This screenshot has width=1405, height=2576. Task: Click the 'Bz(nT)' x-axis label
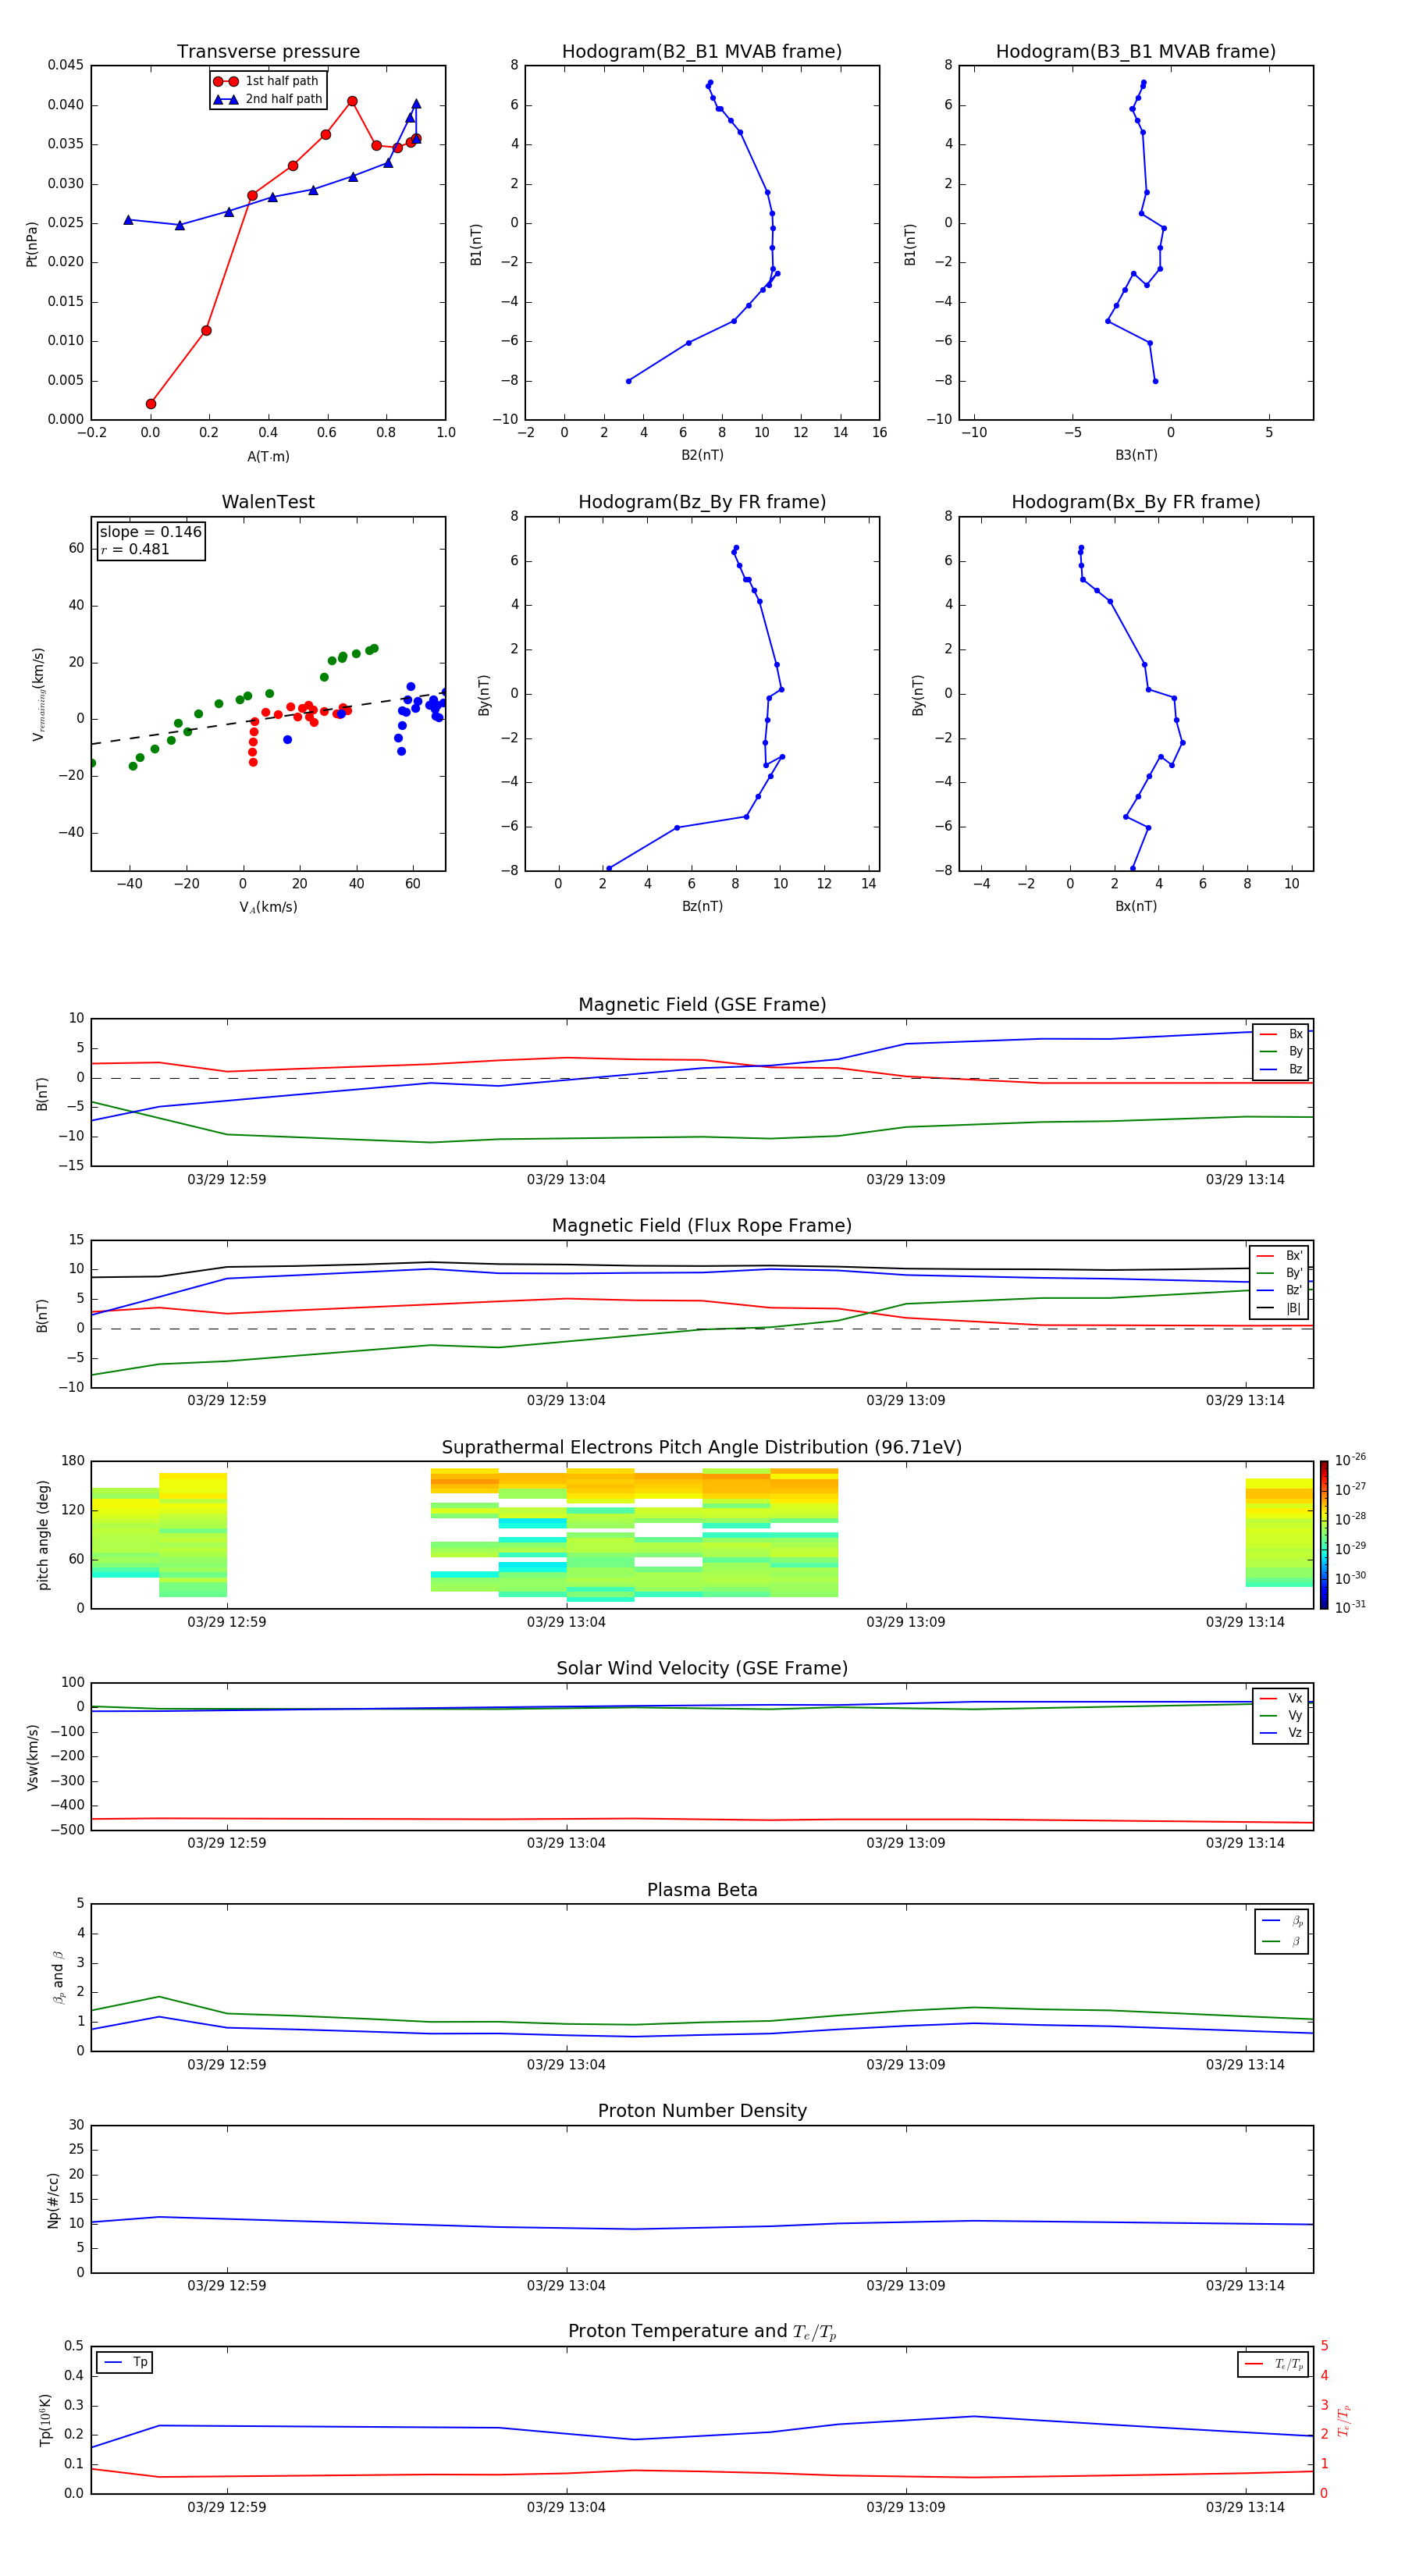(x=702, y=906)
